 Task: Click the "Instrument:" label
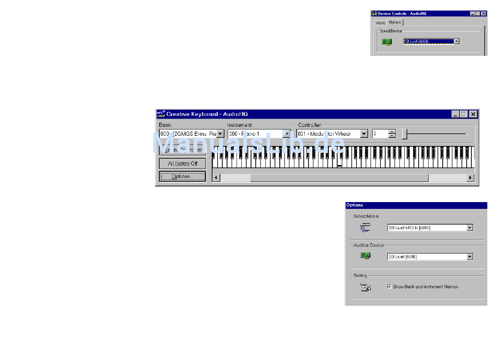(x=240, y=125)
